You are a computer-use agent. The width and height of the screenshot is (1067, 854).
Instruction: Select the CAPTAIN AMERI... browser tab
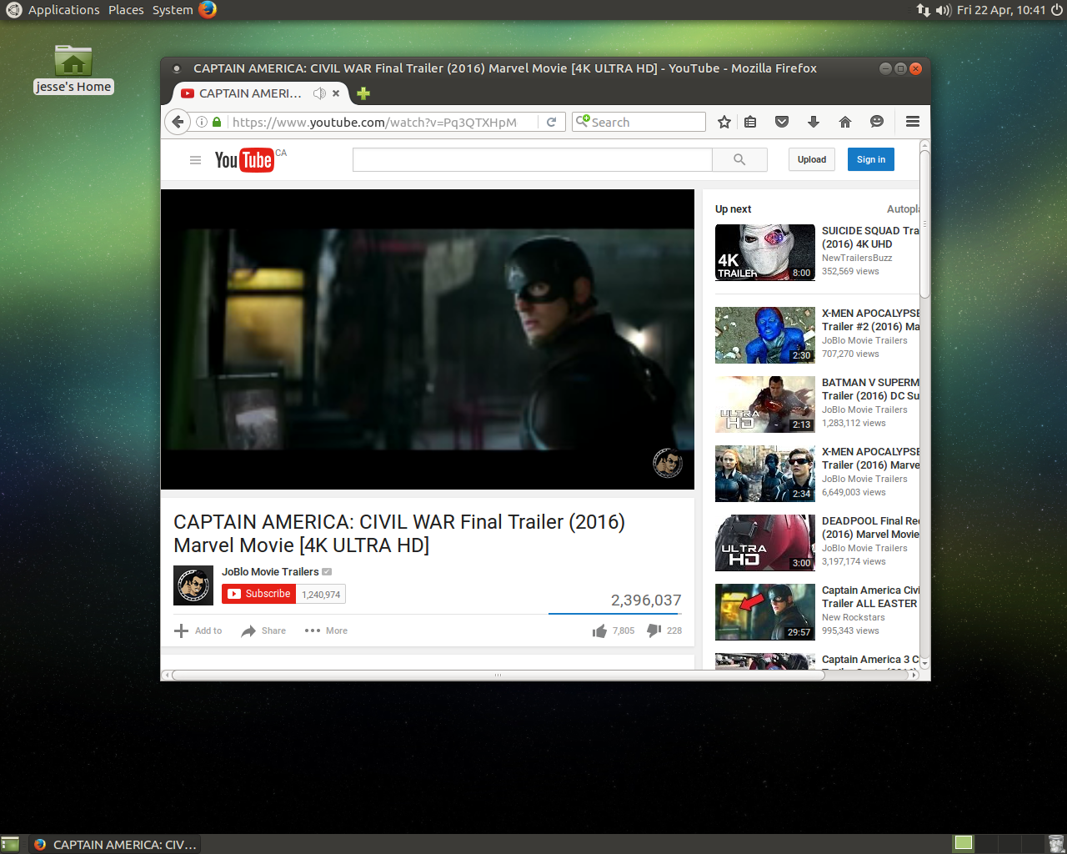pyautogui.click(x=261, y=93)
